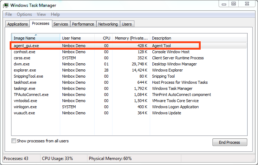Click CPU value 28 for explorer.exe
Image resolution: width=258 pixels, height=165 pixels.
tap(106, 70)
